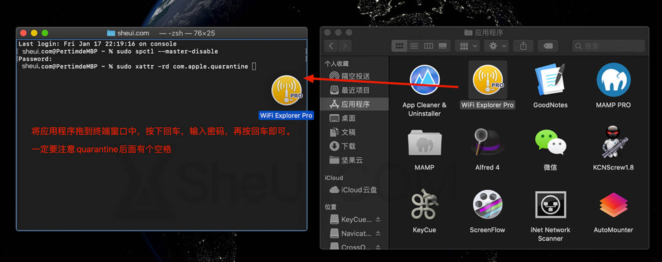Click the dragged WiFi Explorer Pro icon in Terminal
Screen dimensions: 662x262
[x=287, y=90]
